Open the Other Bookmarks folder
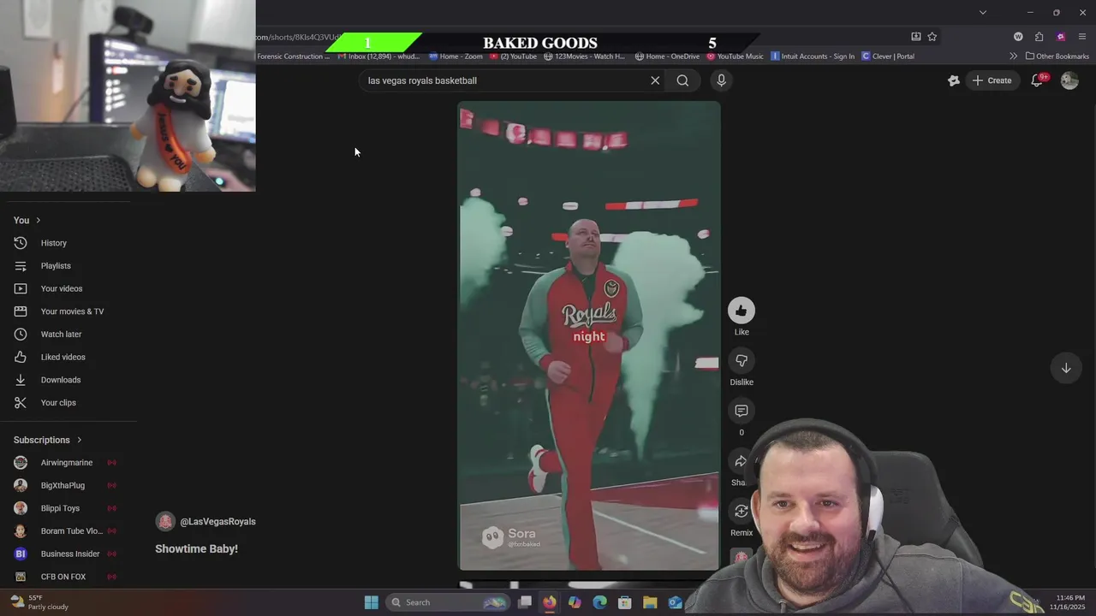This screenshot has height=616, width=1096. pos(1057,56)
